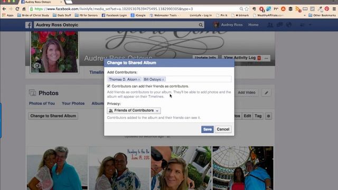
Task: Open the WealthyAffiliate bookmark
Action: coord(268,15)
